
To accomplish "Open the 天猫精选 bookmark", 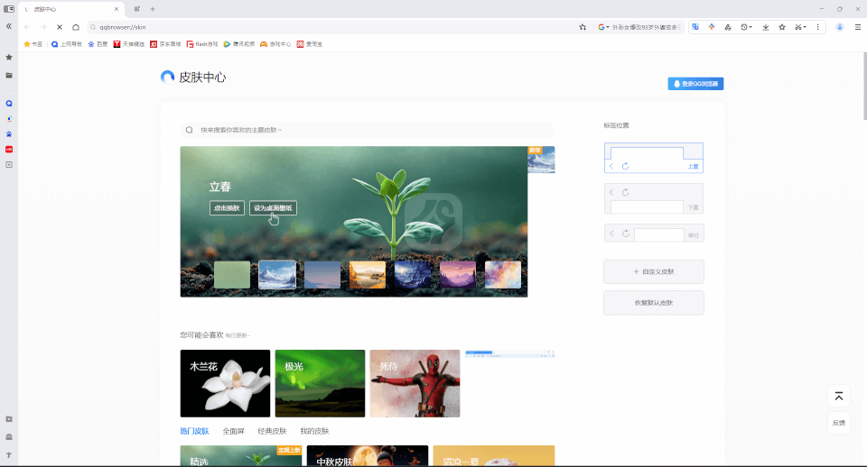I will click(x=129, y=44).
